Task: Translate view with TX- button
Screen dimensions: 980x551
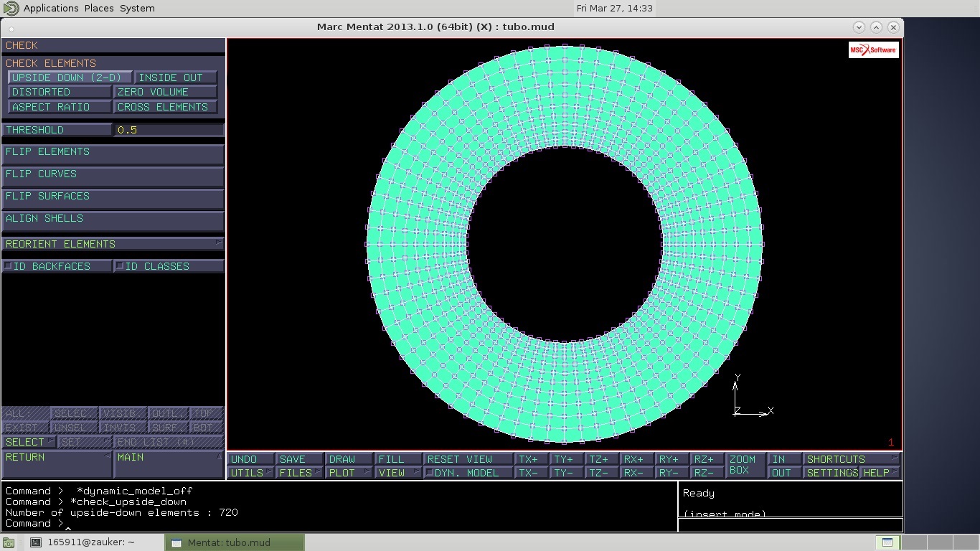Action: point(531,473)
